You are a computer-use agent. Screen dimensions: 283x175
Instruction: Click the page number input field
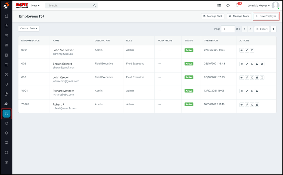[x=228, y=29]
